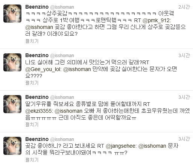This screenshot has width=193, height=165.
Task: Open the fourth tweet's Beenzino dog avatar
Action: 12,146
